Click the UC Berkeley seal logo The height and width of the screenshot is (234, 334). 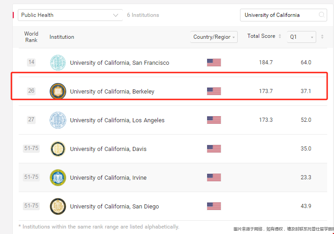click(58, 91)
